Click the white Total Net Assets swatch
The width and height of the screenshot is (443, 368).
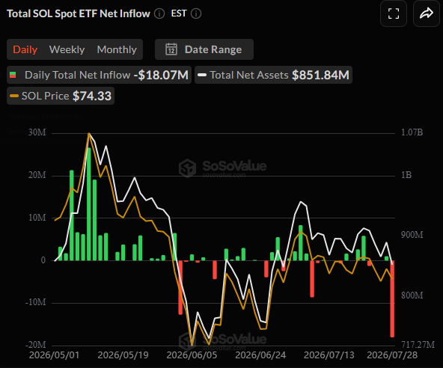point(202,75)
